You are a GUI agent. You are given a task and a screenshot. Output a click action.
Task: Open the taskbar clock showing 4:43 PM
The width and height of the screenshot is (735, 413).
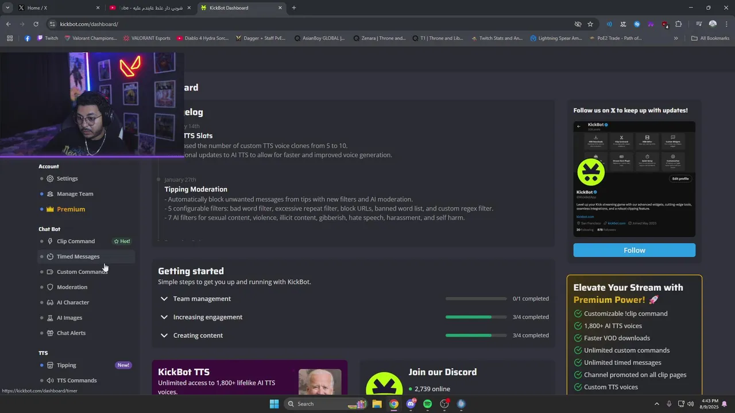pyautogui.click(x=709, y=404)
